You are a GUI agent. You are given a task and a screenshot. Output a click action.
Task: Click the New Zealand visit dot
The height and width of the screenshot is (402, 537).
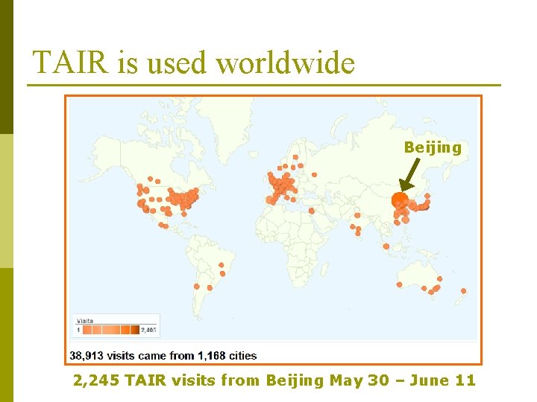463,291
